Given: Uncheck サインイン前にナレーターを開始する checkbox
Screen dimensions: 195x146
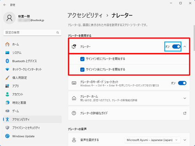Looking at the screenshot, I should coord(82,59).
